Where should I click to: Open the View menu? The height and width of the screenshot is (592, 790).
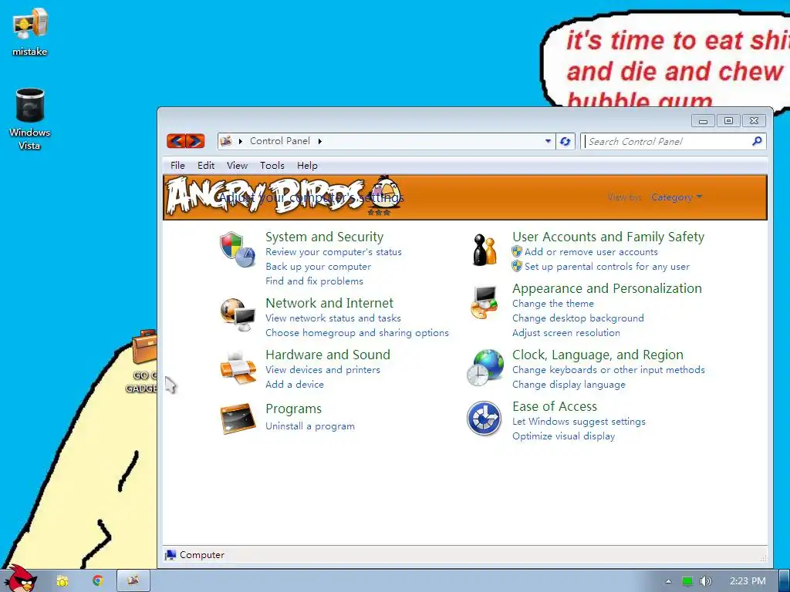237,165
